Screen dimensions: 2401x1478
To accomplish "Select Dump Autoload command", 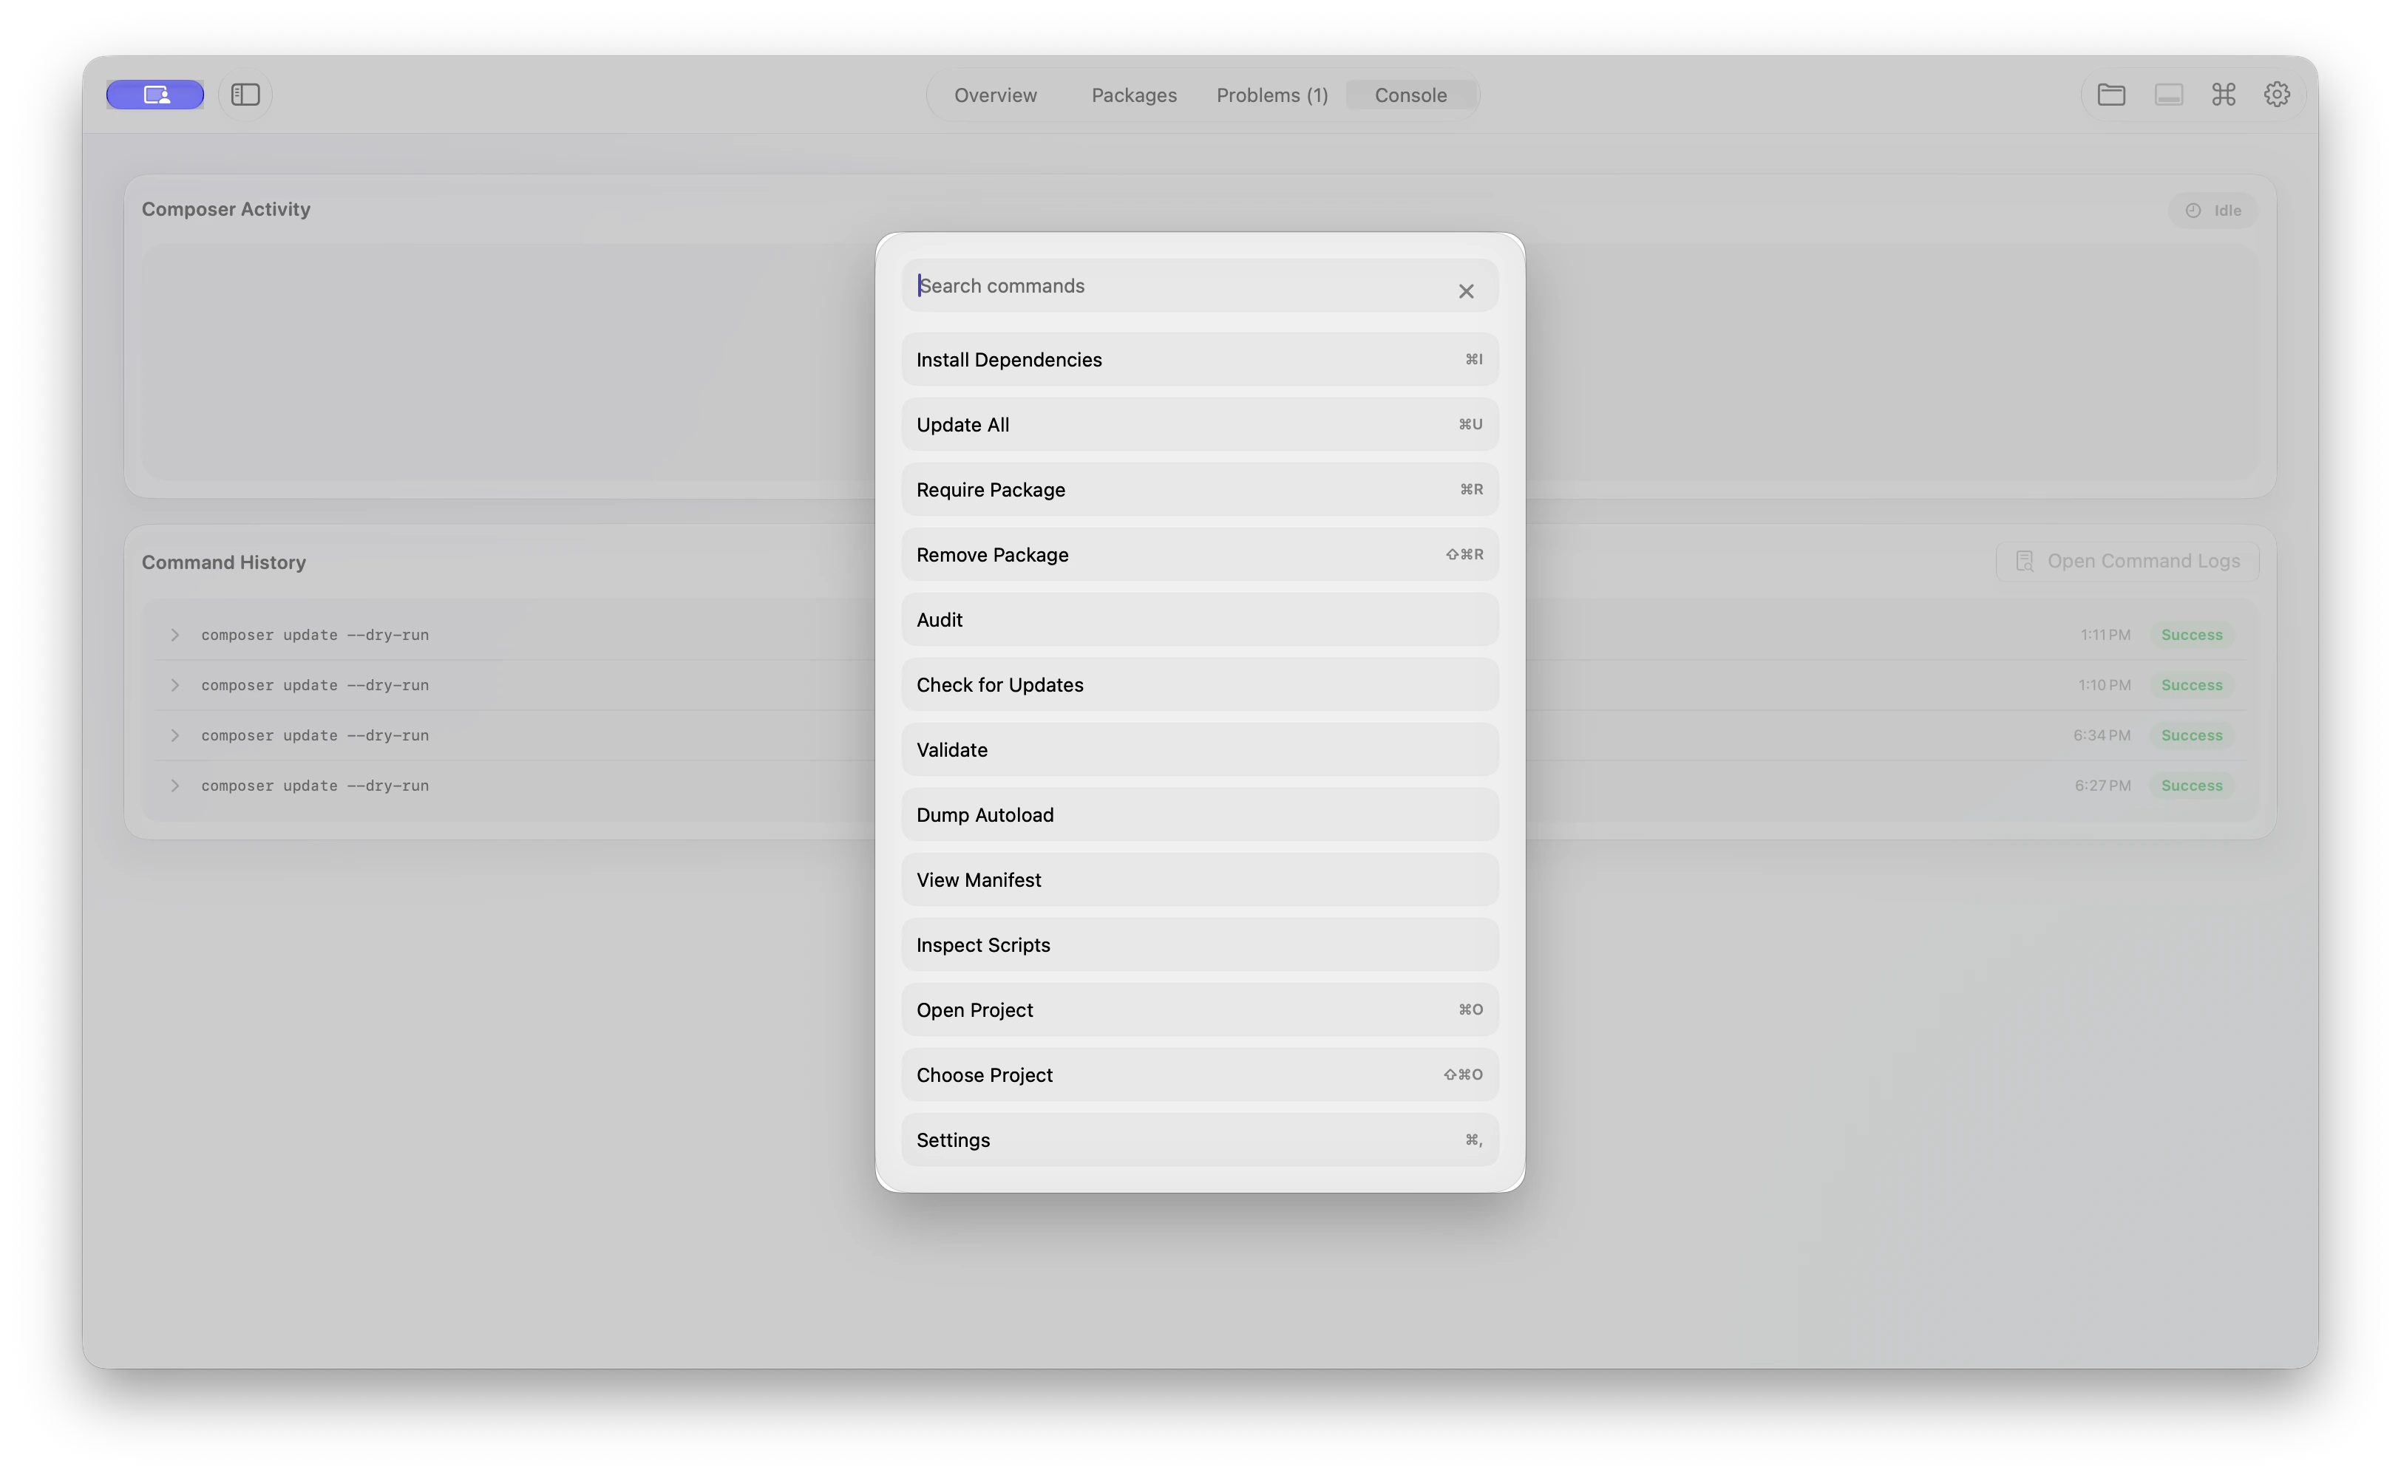I will point(1200,814).
